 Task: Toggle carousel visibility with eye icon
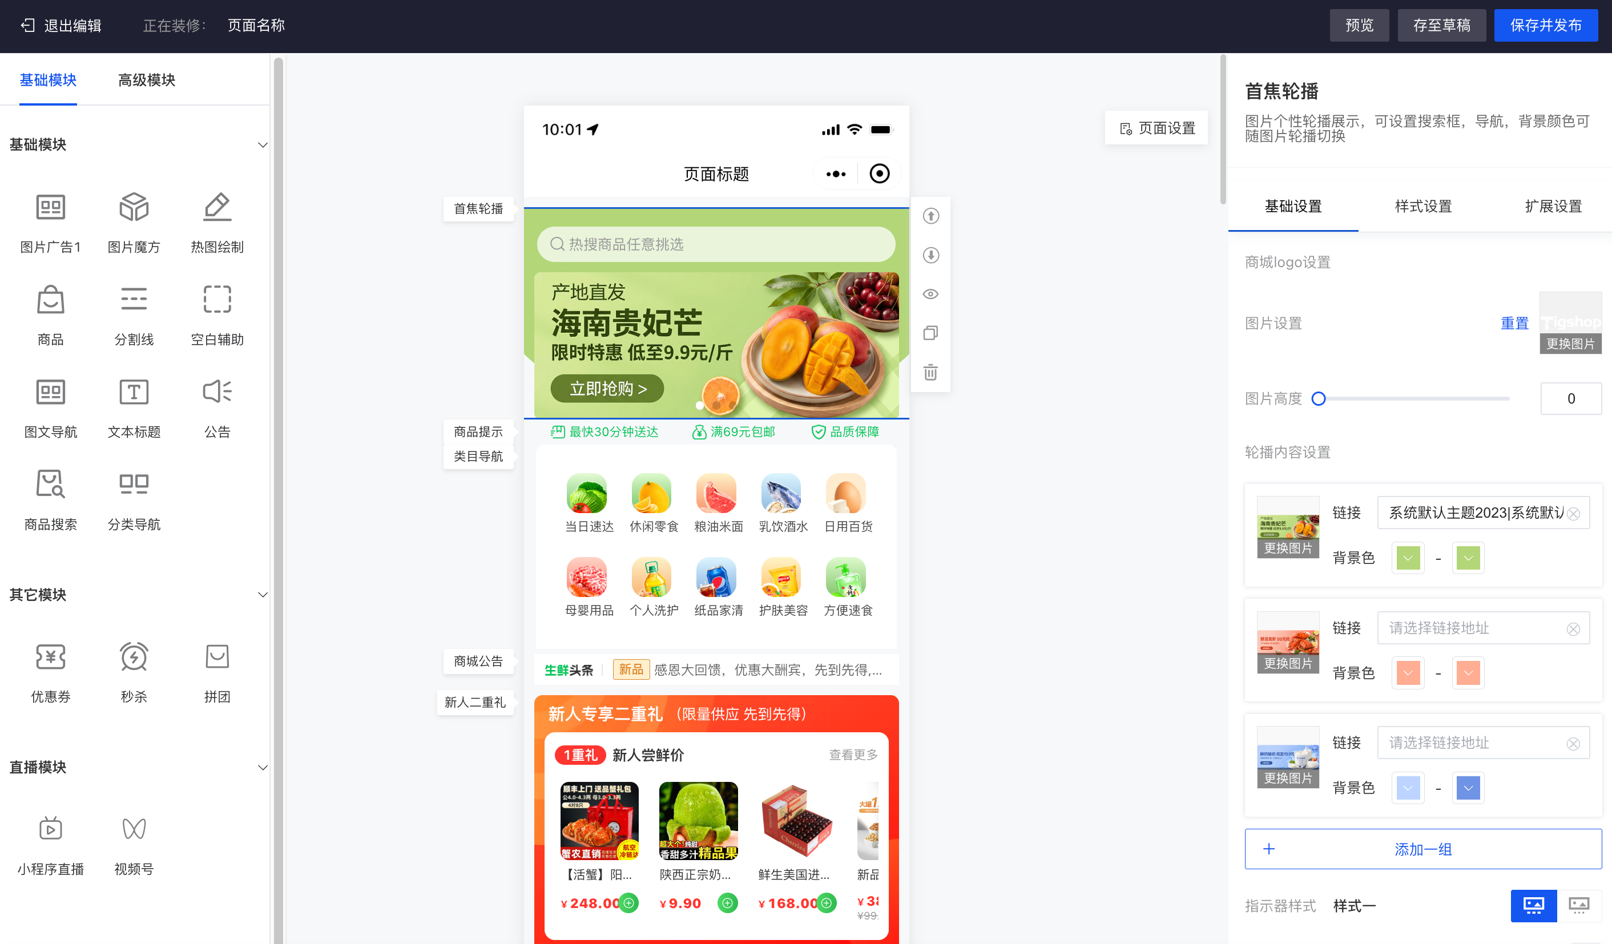click(x=931, y=294)
